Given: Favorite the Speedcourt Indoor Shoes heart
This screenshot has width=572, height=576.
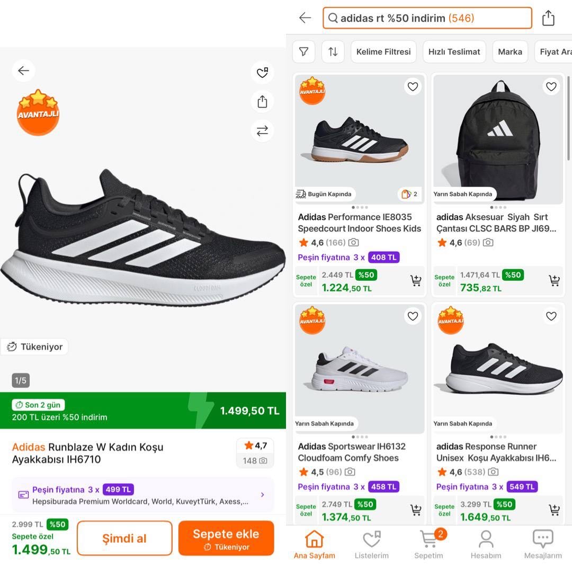Looking at the screenshot, I should click(413, 86).
